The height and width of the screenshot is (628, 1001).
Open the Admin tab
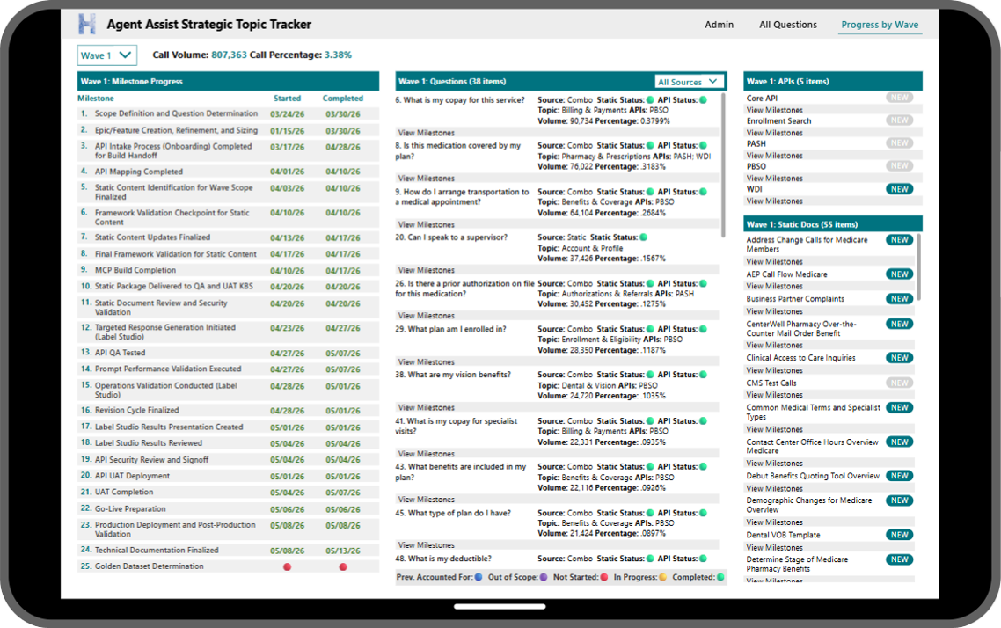(x=719, y=25)
